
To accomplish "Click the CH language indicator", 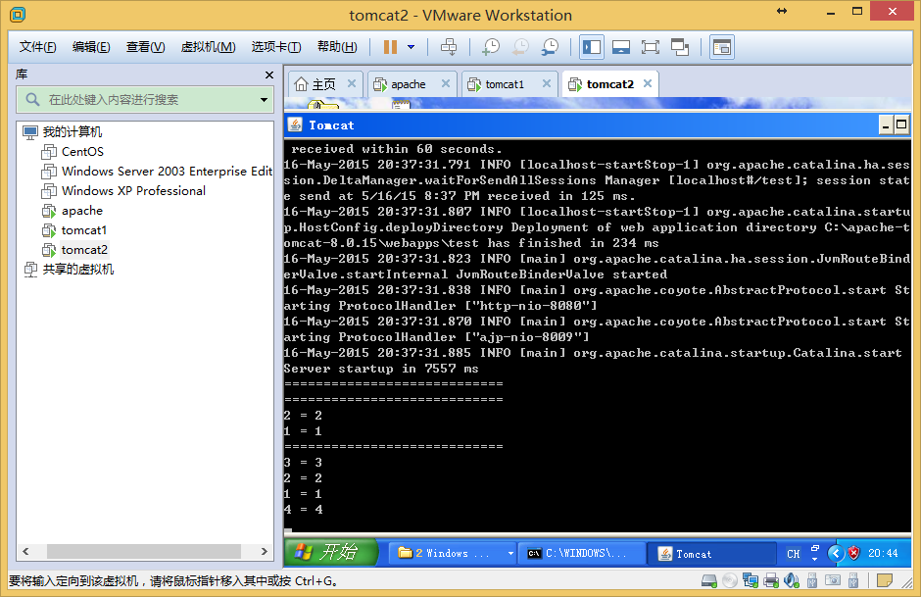I will coord(794,554).
